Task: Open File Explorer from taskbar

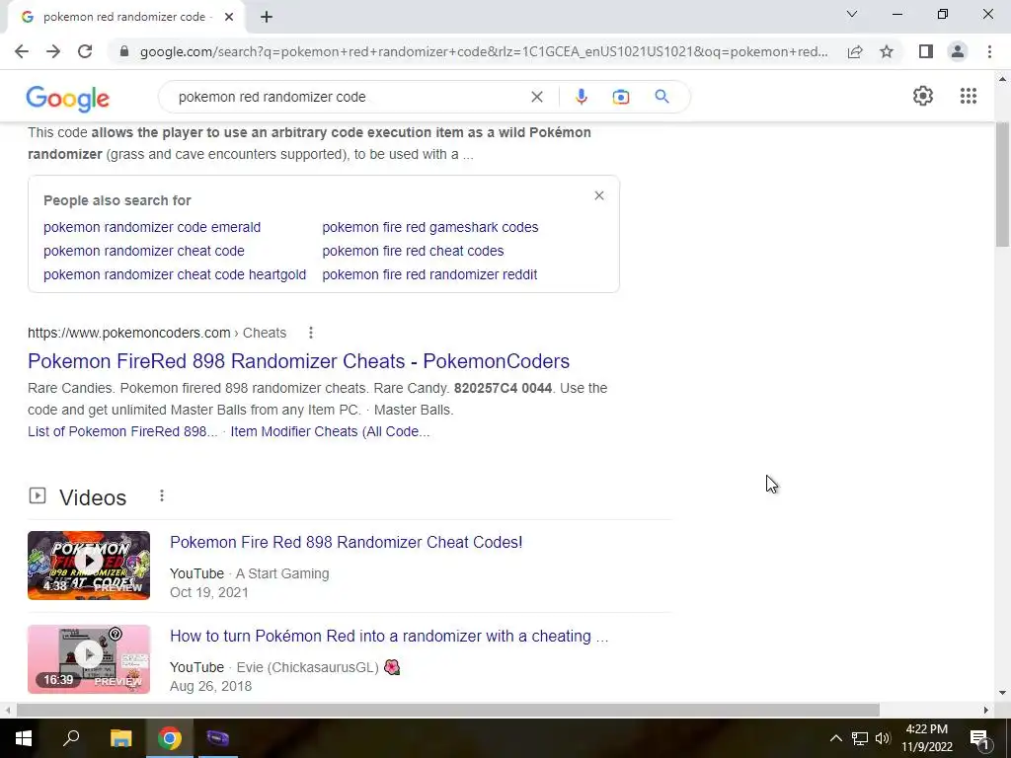Action: coord(120,738)
